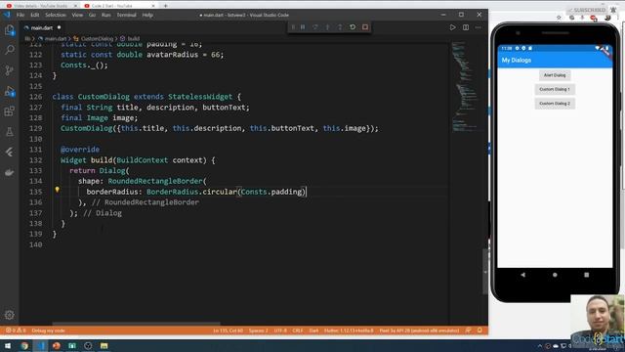The image size is (625, 352).
Task: Open the feedback icon in status bar
Action: [x=469, y=330]
